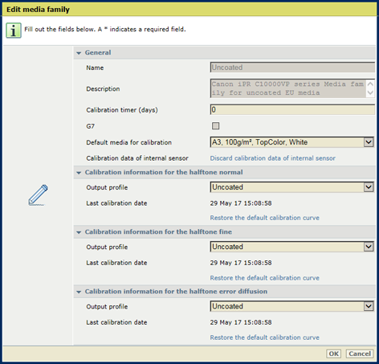379x364 pixels.
Task: Collapse the halftone fine calibration section
Action: [79, 232]
